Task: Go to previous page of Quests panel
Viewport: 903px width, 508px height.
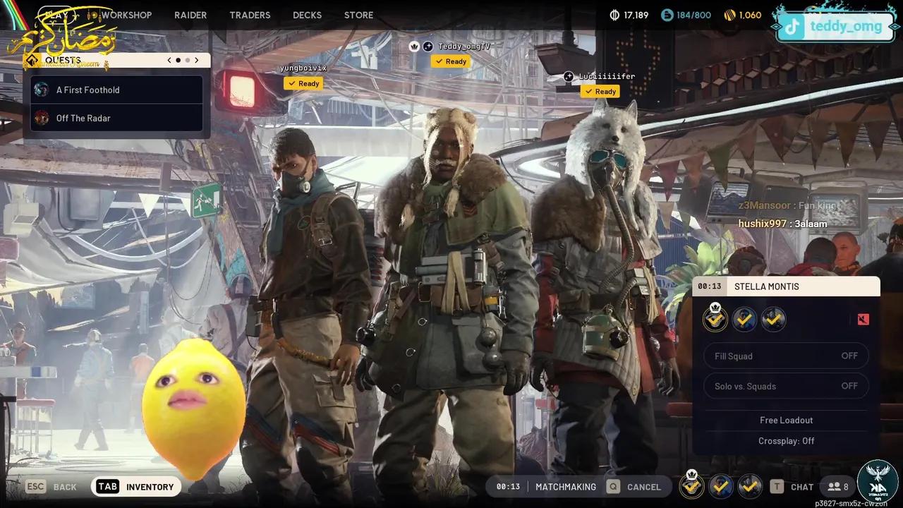Action: pyautogui.click(x=169, y=61)
